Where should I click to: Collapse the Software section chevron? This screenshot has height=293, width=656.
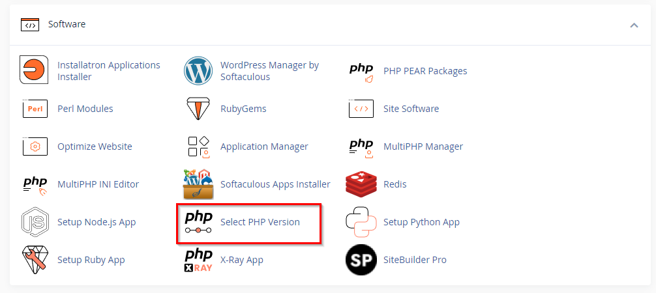(x=634, y=25)
